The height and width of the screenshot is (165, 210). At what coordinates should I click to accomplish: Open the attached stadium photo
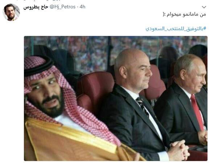116,98
